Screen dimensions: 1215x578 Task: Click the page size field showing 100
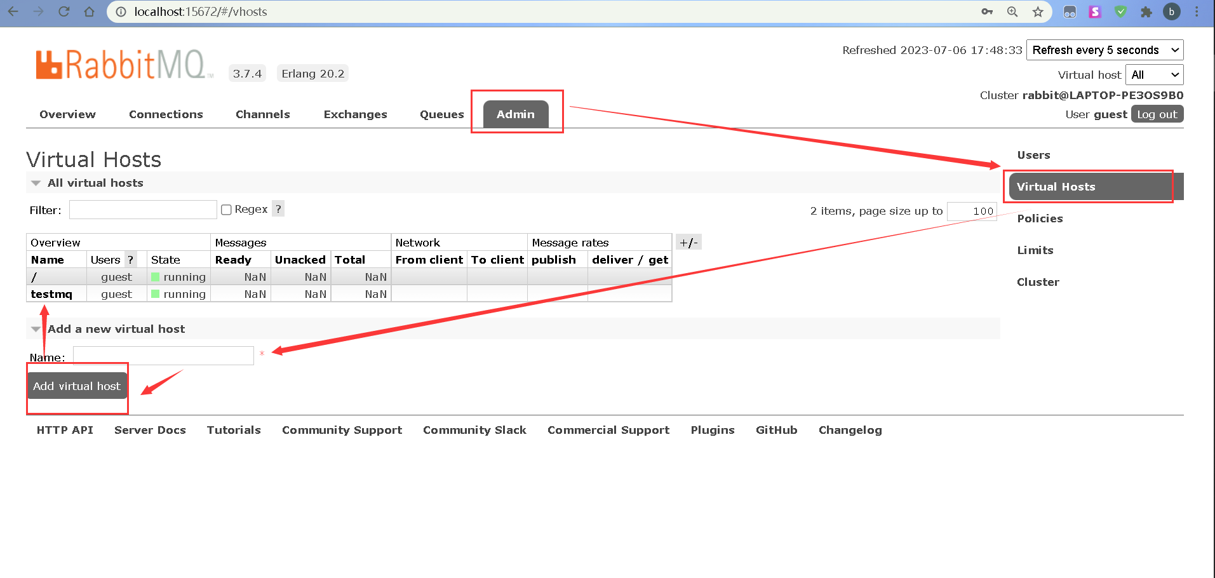point(972,211)
